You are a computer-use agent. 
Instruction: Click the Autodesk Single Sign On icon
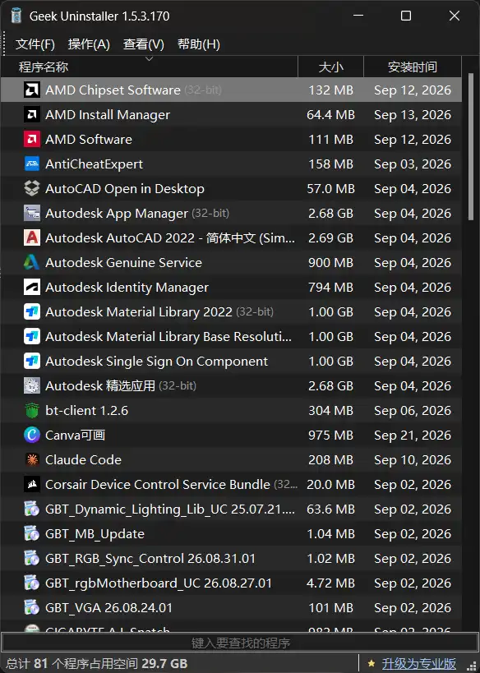pyautogui.click(x=32, y=362)
